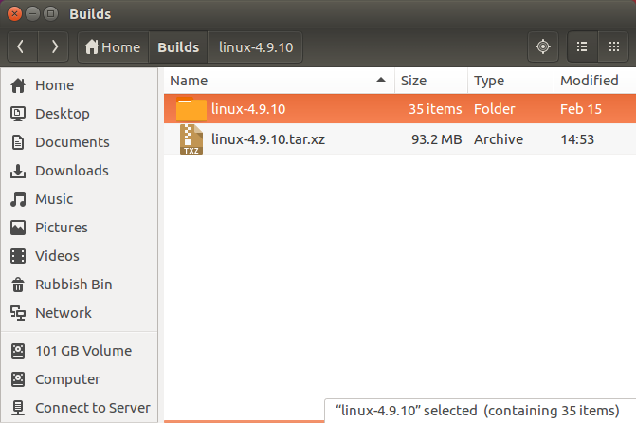Click the location target icon in toolbar
636x423 pixels.
coord(542,46)
